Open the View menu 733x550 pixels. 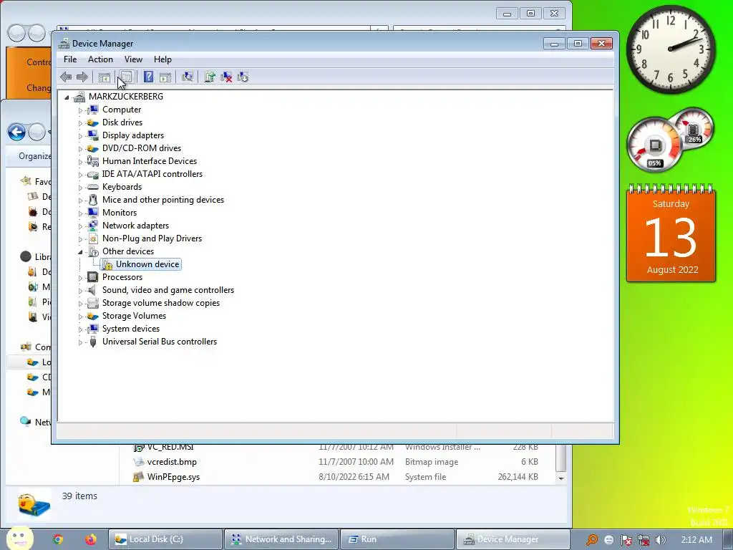[133, 59]
